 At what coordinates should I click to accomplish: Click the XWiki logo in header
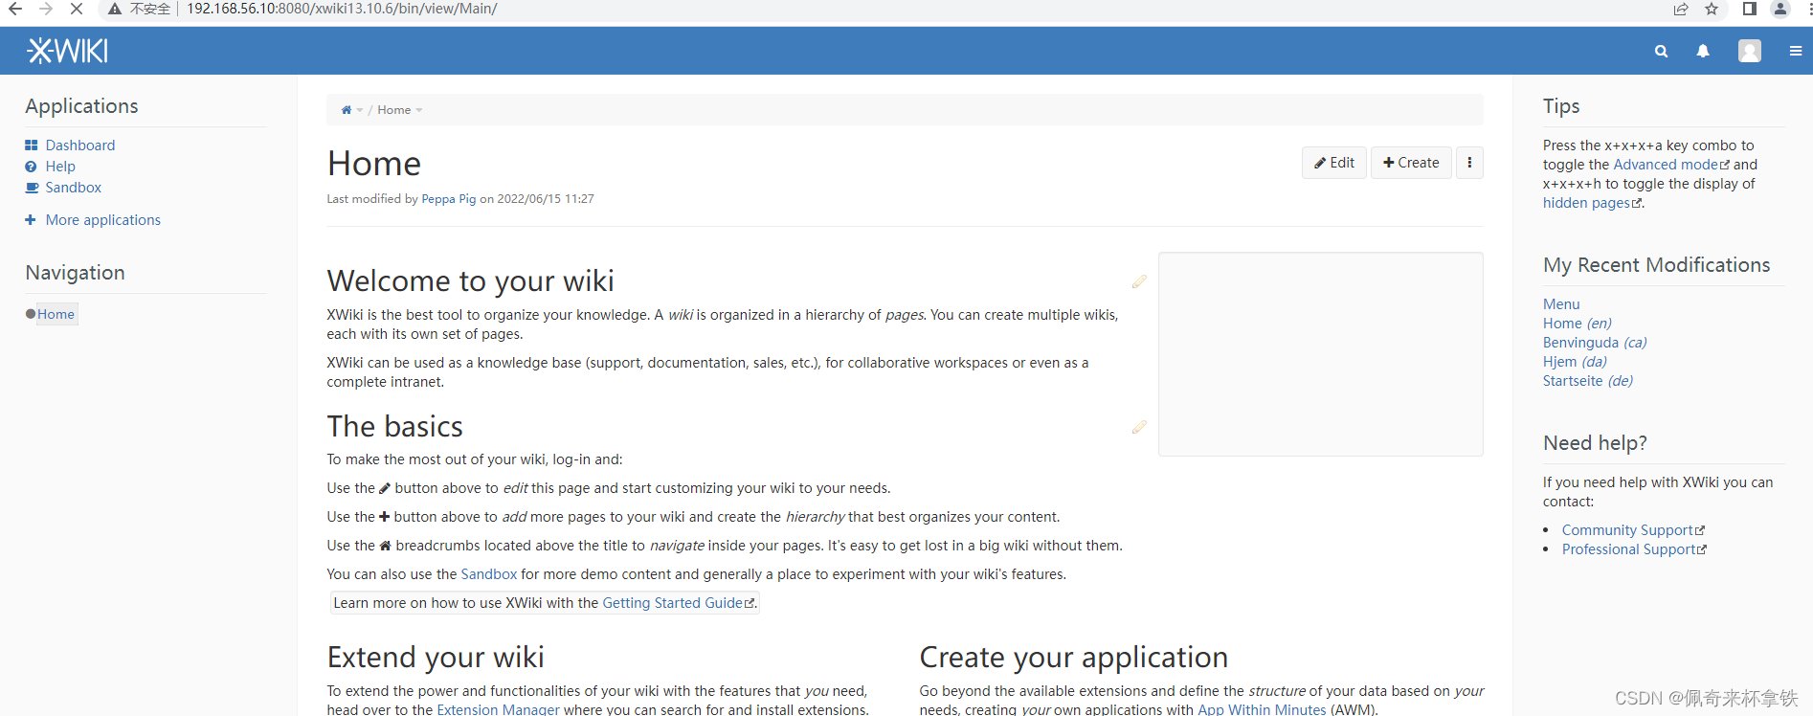pos(68,51)
